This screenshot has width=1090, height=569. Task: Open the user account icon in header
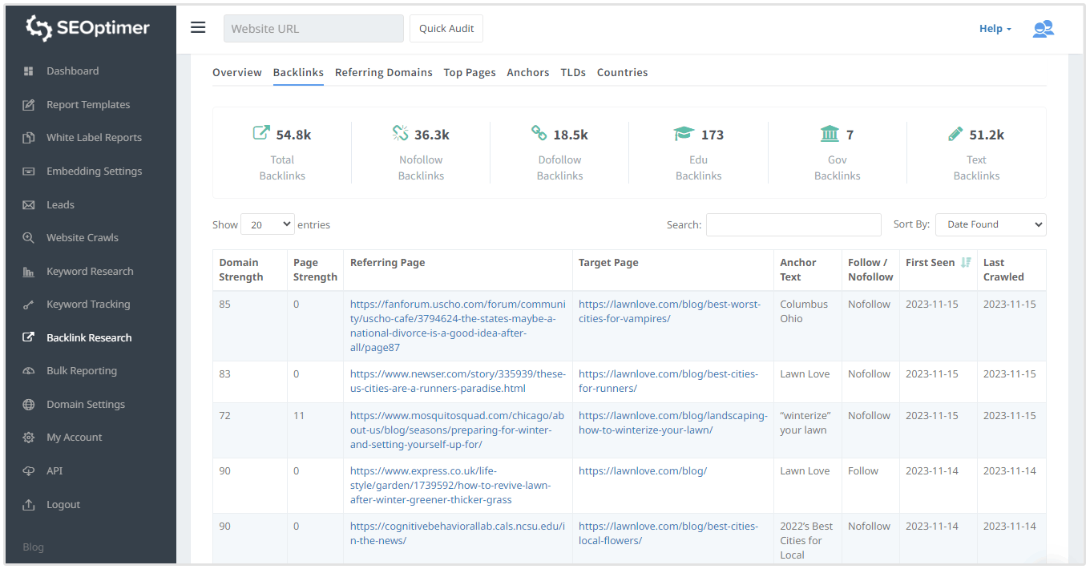pos(1043,29)
